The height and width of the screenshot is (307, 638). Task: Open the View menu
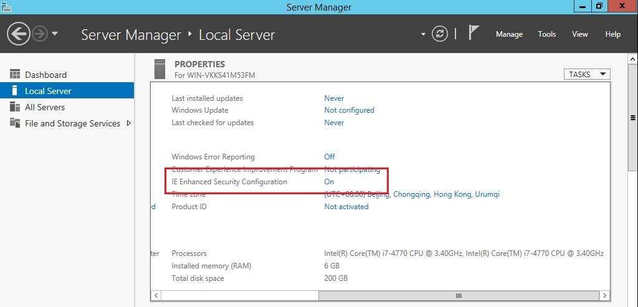coord(580,34)
